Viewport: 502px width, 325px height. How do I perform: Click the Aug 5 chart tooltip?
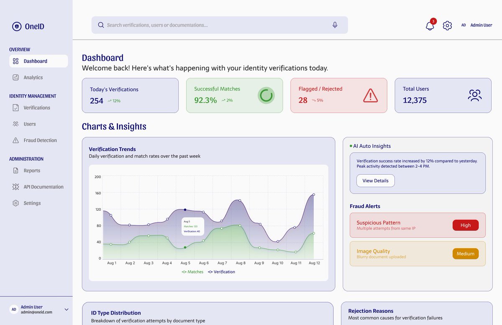193,226
